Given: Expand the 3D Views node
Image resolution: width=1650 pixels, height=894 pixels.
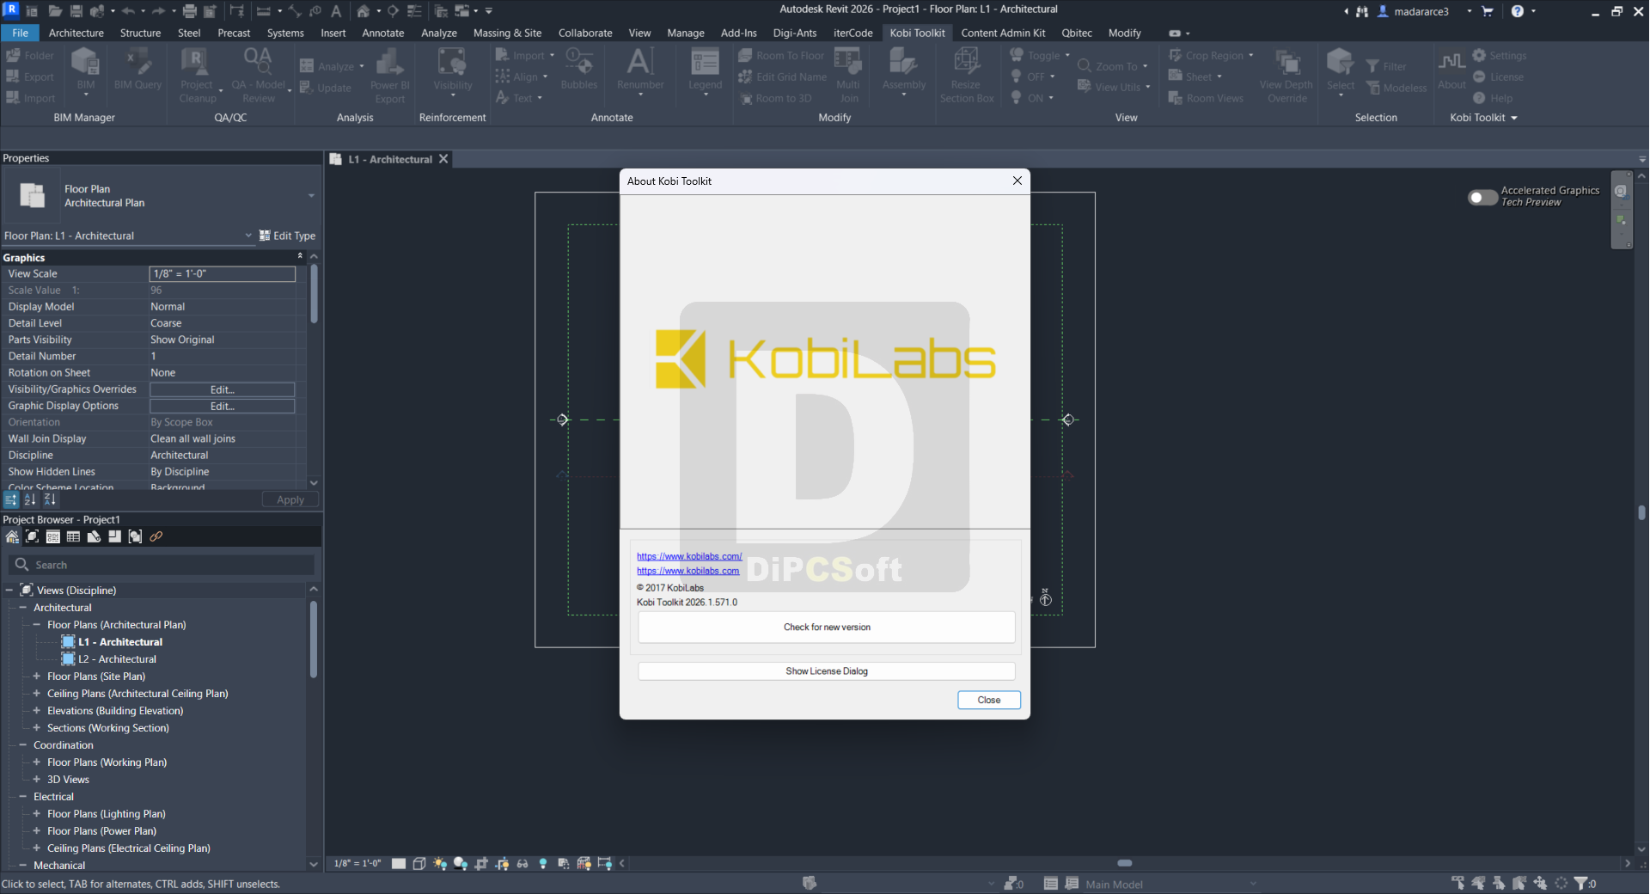Looking at the screenshot, I should (37, 780).
